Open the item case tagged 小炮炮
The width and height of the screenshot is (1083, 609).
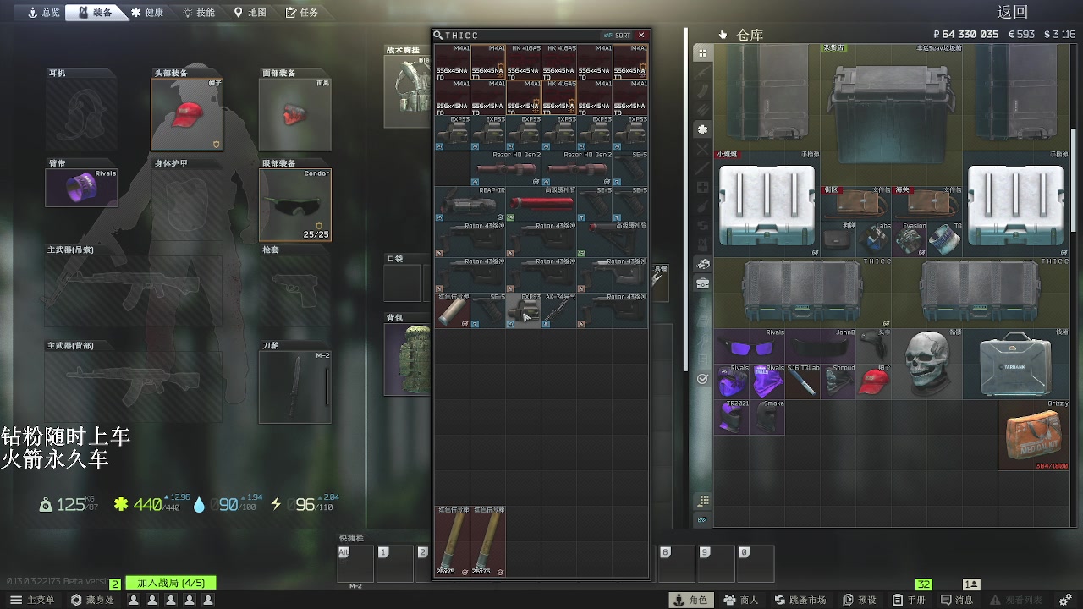pyautogui.click(x=767, y=204)
